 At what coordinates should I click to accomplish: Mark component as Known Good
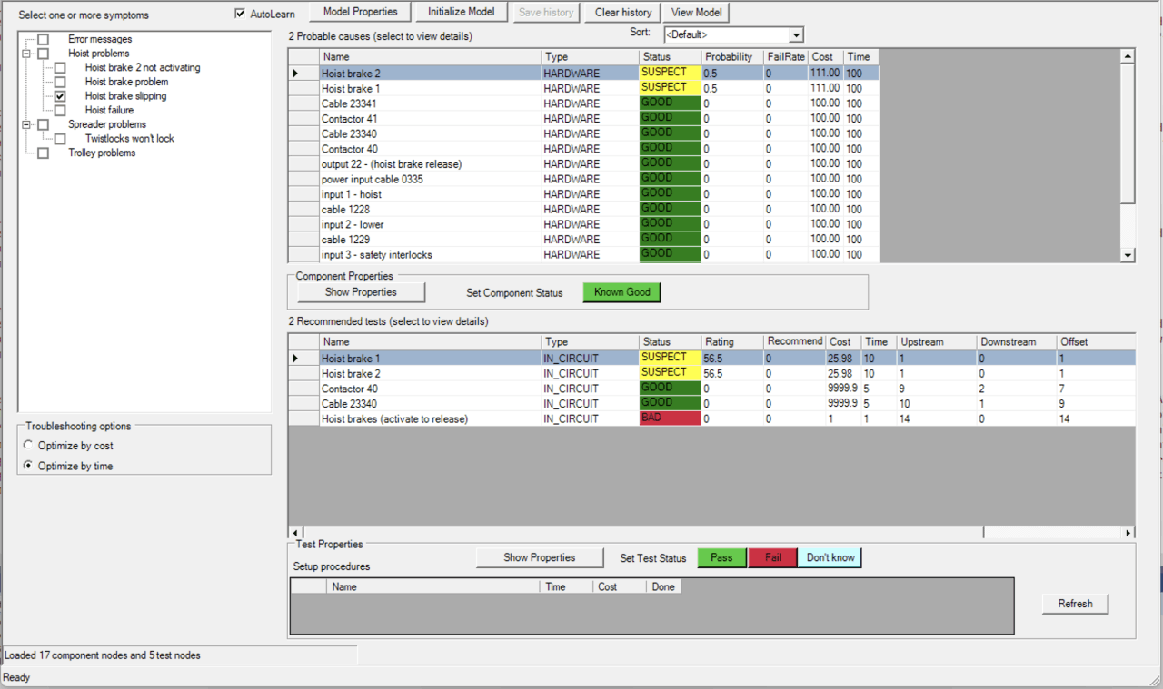click(x=621, y=292)
